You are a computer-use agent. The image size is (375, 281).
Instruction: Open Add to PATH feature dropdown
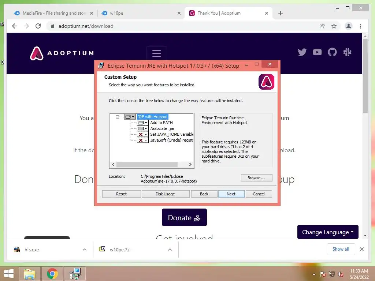(142, 123)
